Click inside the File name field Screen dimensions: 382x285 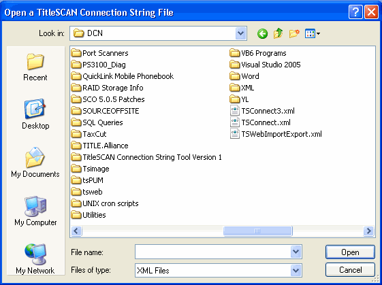212,252
